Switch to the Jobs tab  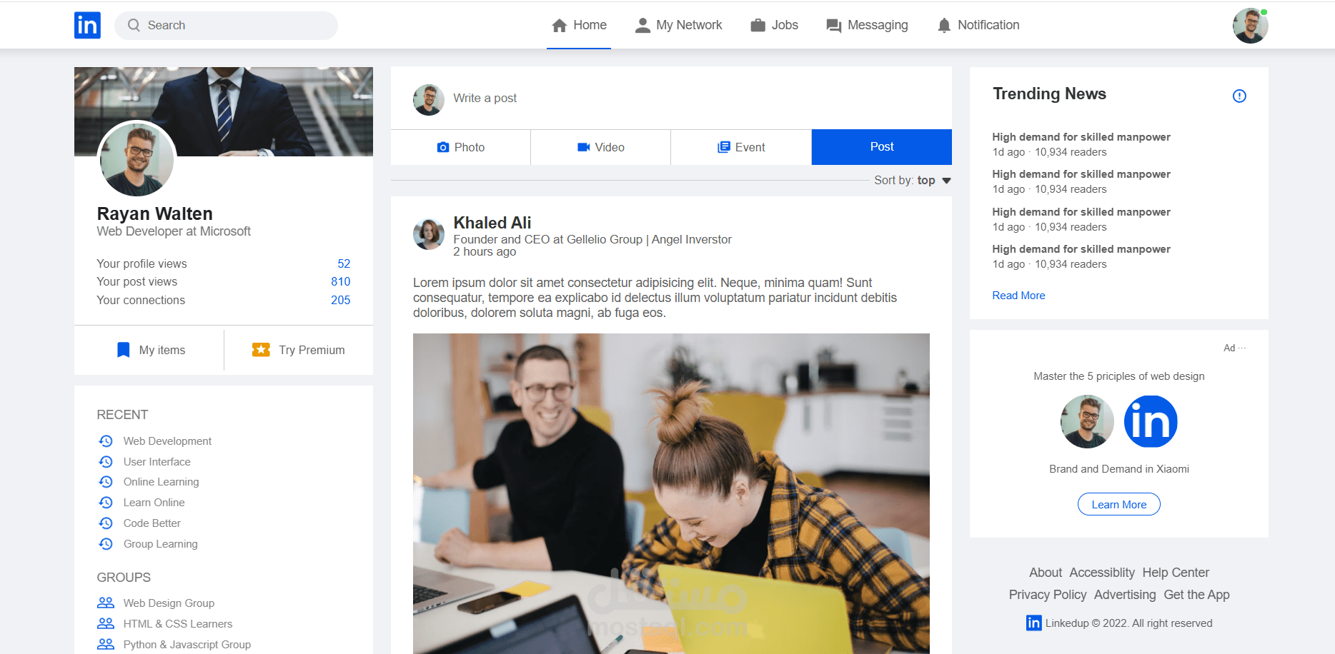point(774,26)
